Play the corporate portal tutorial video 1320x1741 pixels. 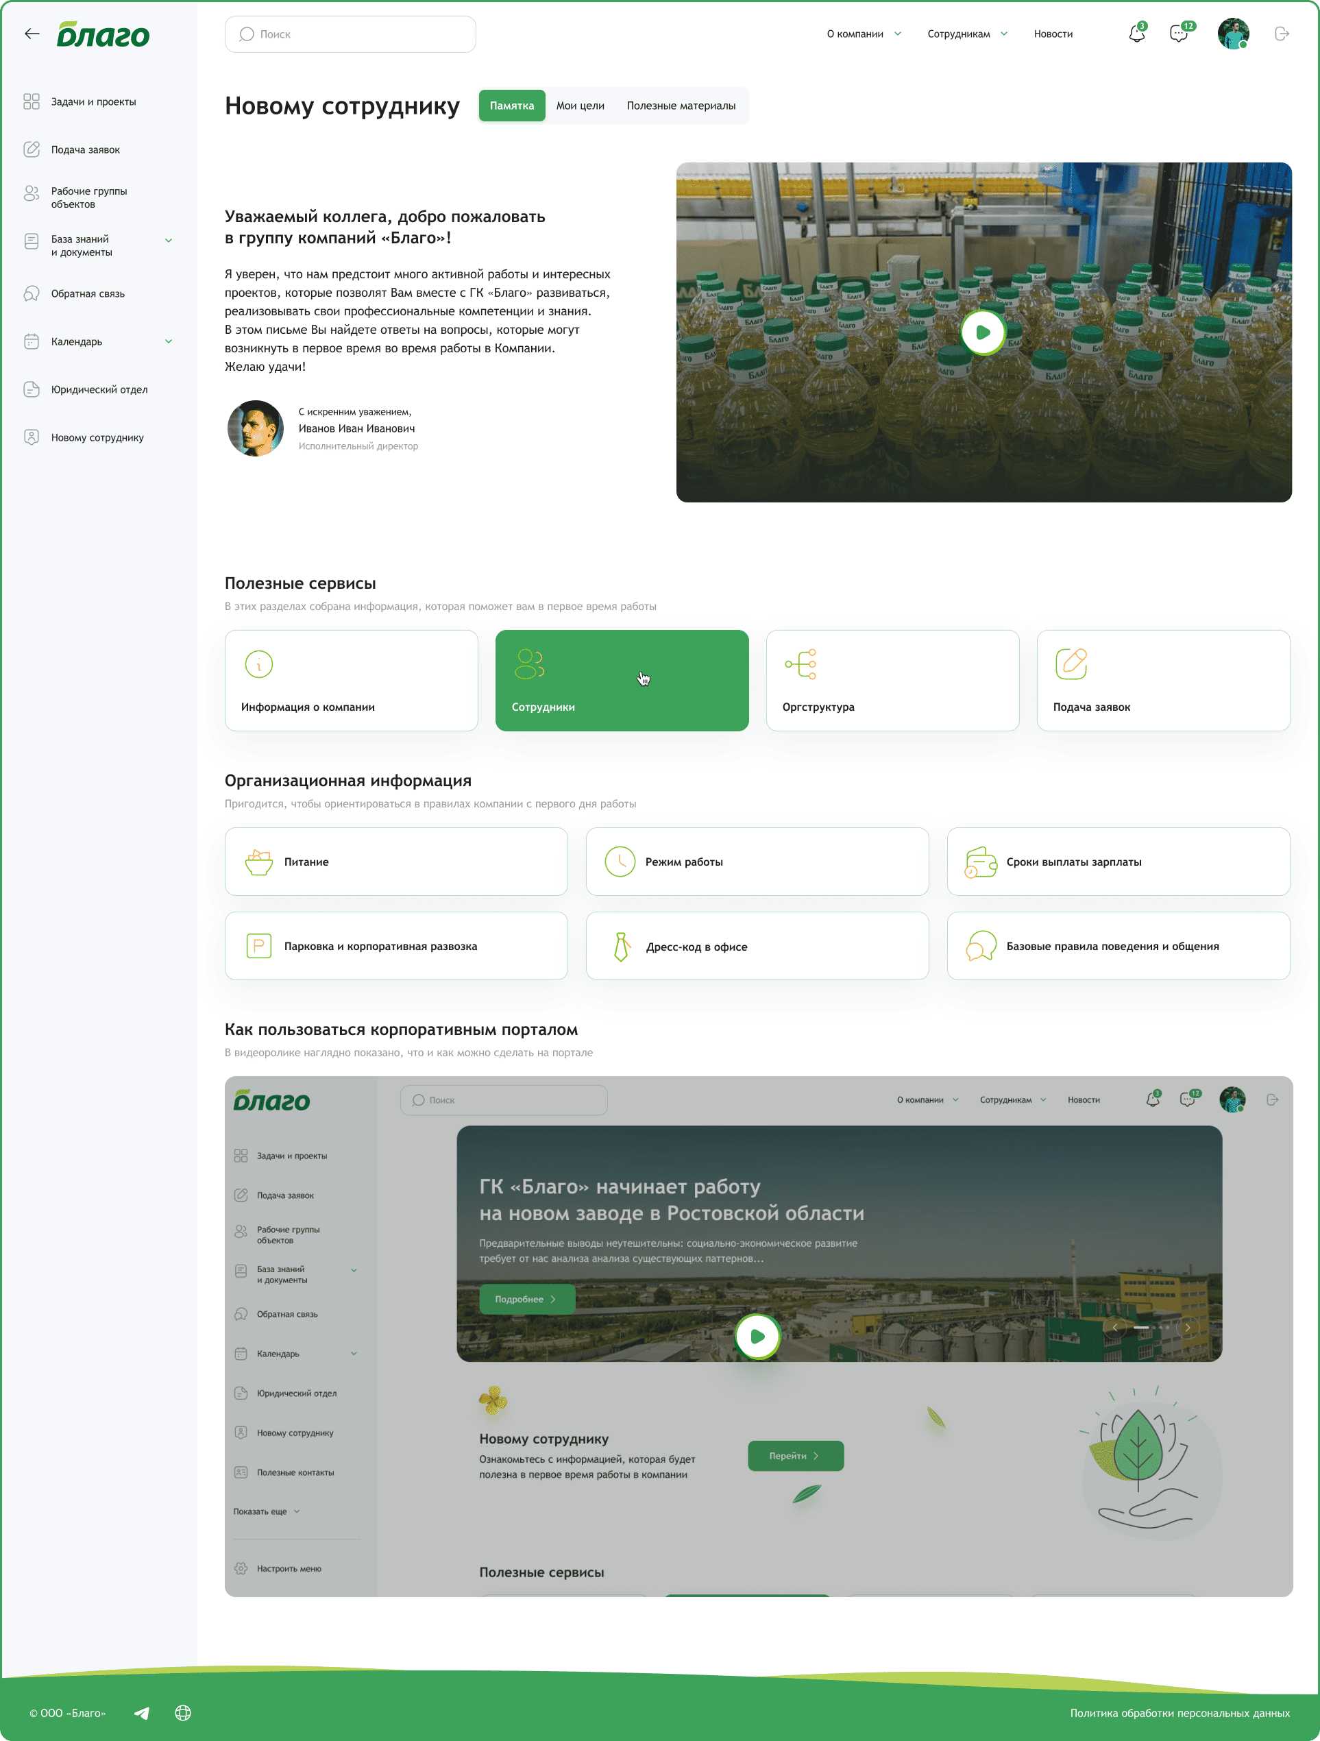pyautogui.click(x=757, y=1336)
